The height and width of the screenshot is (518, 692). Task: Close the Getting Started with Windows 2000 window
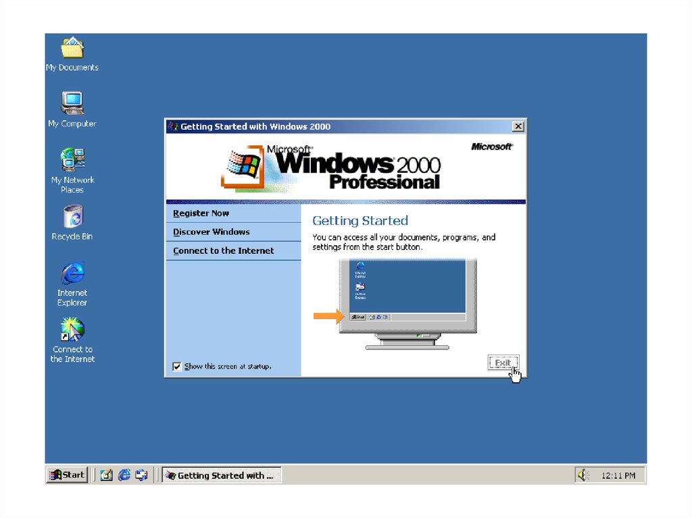tap(518, 127)
